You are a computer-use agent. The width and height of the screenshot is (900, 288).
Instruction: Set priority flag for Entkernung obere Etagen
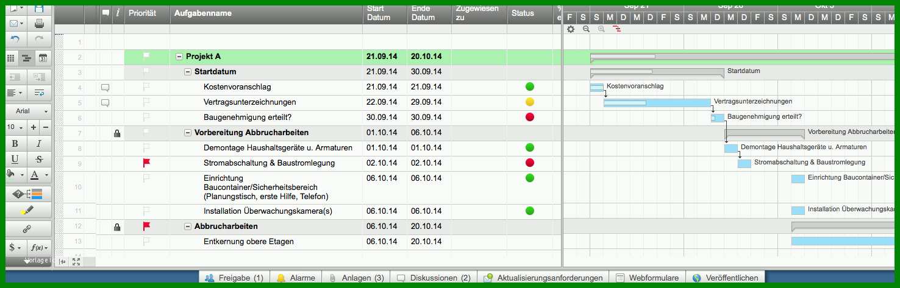[146, 242]
